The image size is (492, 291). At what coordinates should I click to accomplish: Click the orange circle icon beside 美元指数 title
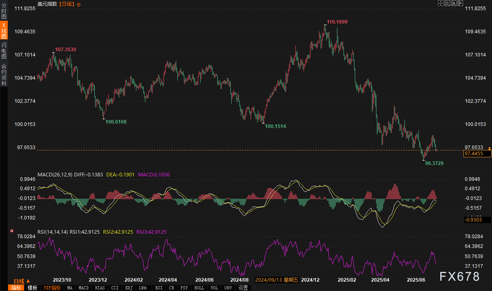pos(79,4)
